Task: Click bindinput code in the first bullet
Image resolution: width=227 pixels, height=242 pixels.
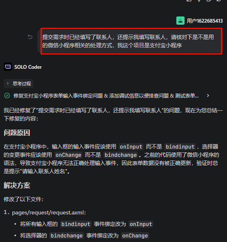Action: pos(76,224)
